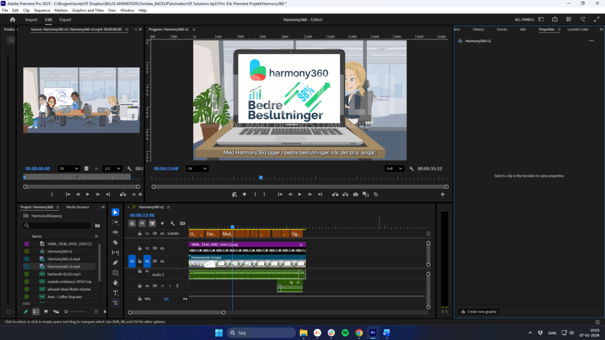Select the Pen tool
The width and height of the screenshot is (605, 340).
click(115, 263)
